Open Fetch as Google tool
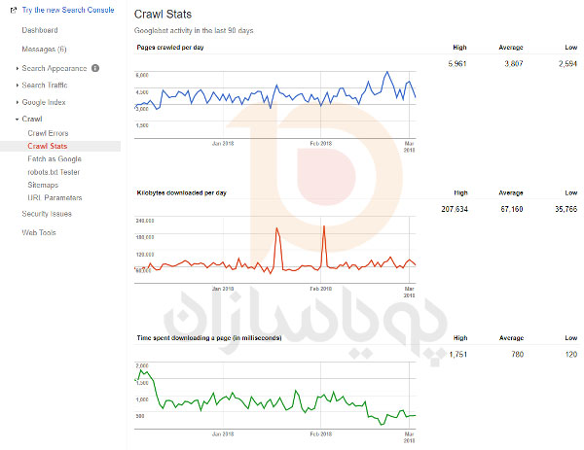This screenshot has width=584, height=450. click(53, 158)
